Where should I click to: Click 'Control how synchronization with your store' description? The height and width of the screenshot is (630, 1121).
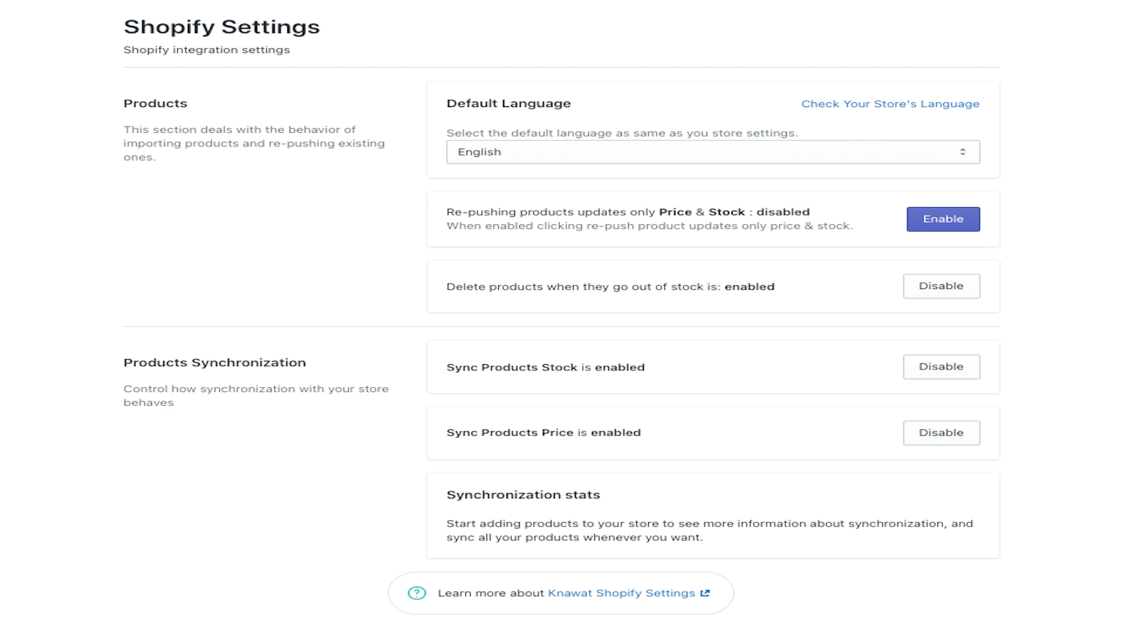256,395
